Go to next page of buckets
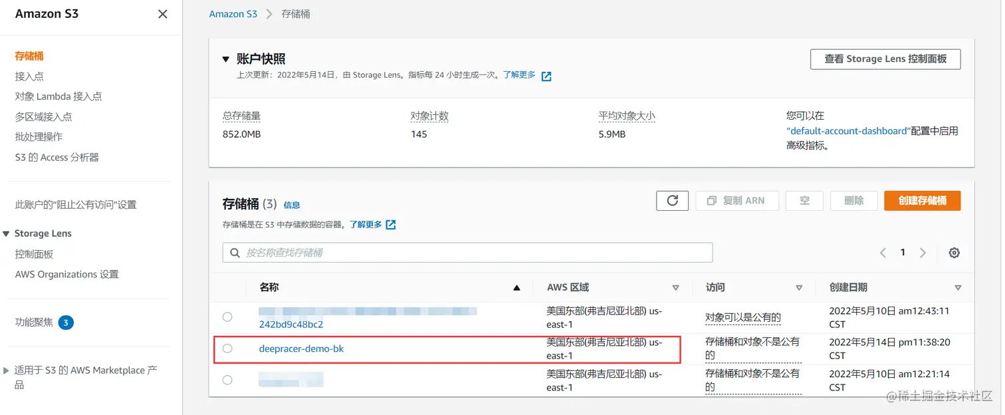This screenshot has width=1005, height=415. pyautogui.click(x=923, y=253)
